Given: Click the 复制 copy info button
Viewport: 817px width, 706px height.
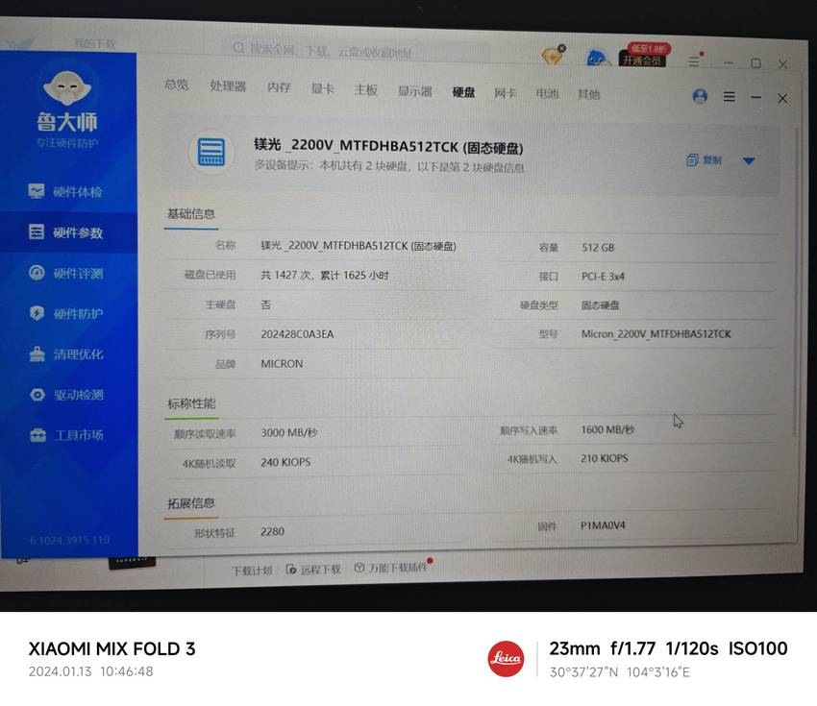Looking at the screenshot, I should [x=704, y=159].
